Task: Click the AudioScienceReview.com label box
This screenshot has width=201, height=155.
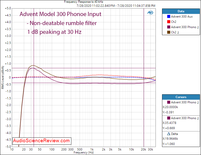Action: point(42,141)
